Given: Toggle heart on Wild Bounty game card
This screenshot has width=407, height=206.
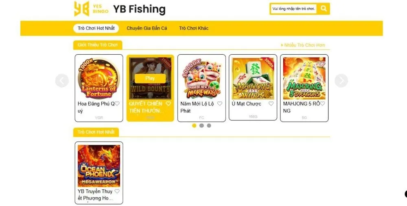Looking at the screenshot, I should 168,104.
